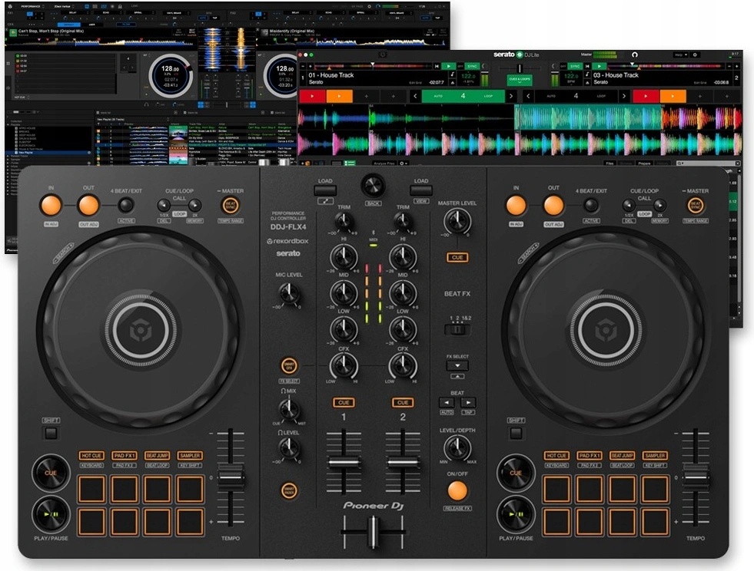The width and height of the screenshot is (754, 571).
Task: Open the Help dropdown in Serato
Action: [680, 54]
